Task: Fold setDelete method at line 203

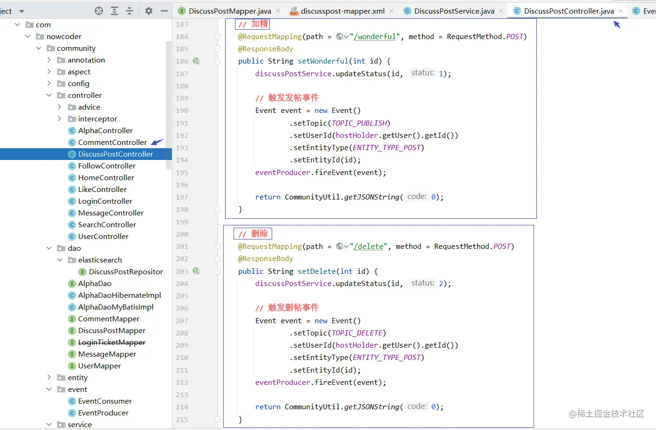Action: click(x=218, y=271)
